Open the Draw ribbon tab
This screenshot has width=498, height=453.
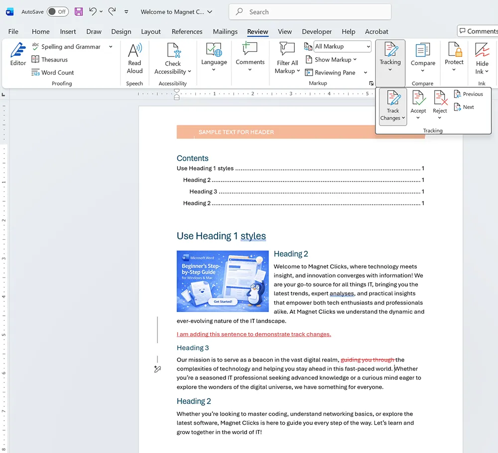click(x=94, y=31)
